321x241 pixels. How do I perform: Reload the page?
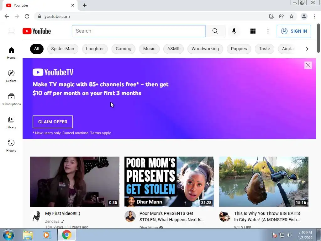coord(27,16)
